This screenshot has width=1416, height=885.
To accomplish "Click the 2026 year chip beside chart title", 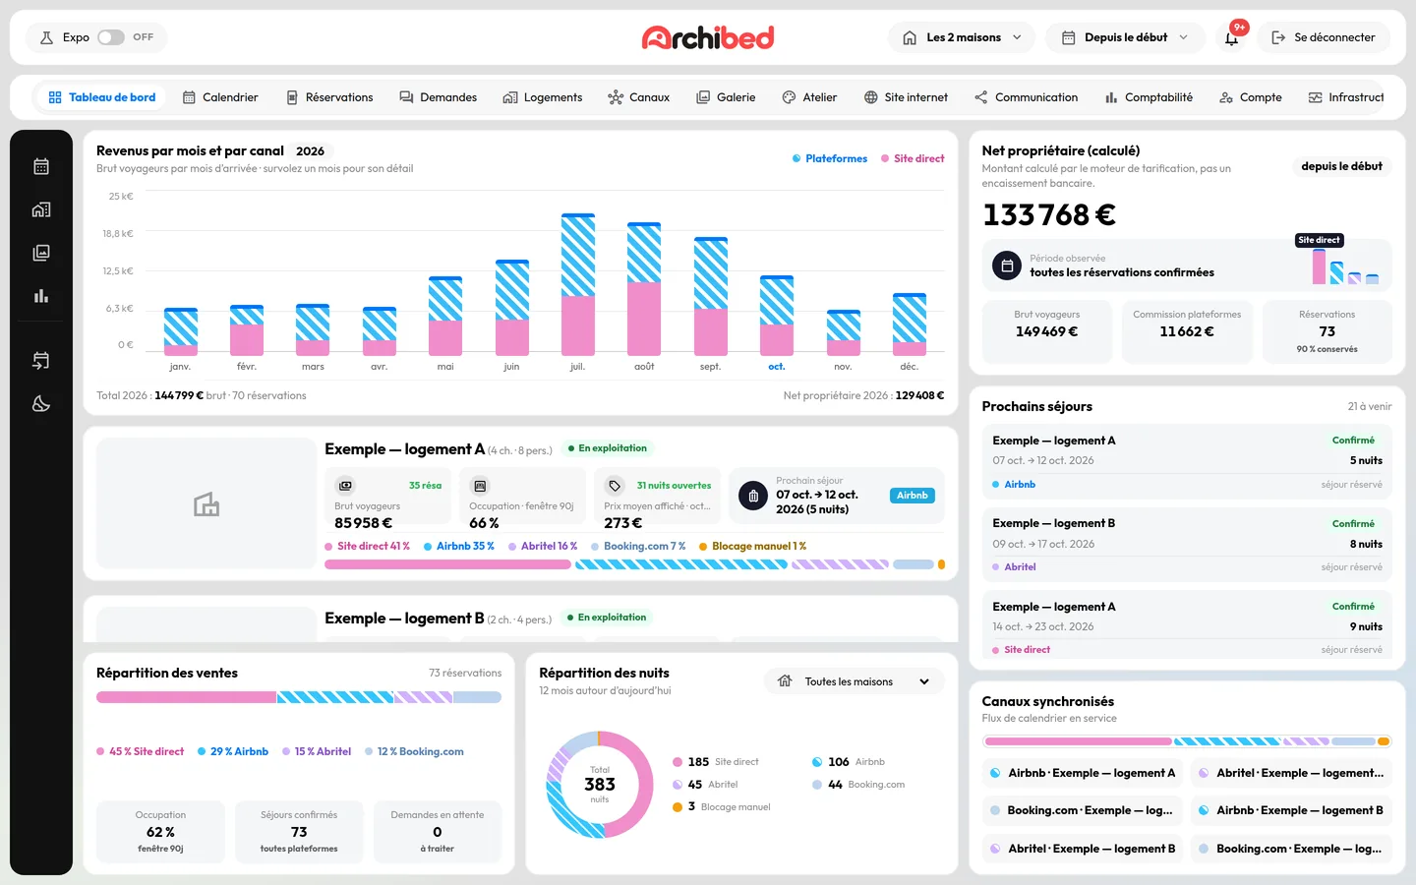I will click(310, 151).
